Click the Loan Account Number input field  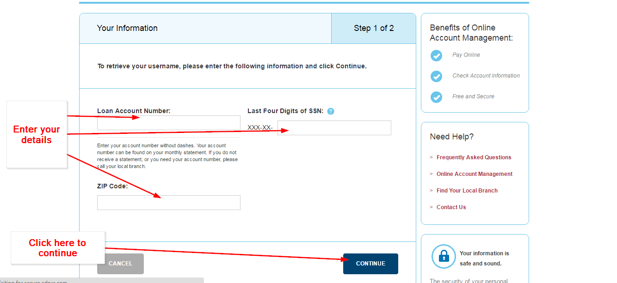(x=168, y=122)
